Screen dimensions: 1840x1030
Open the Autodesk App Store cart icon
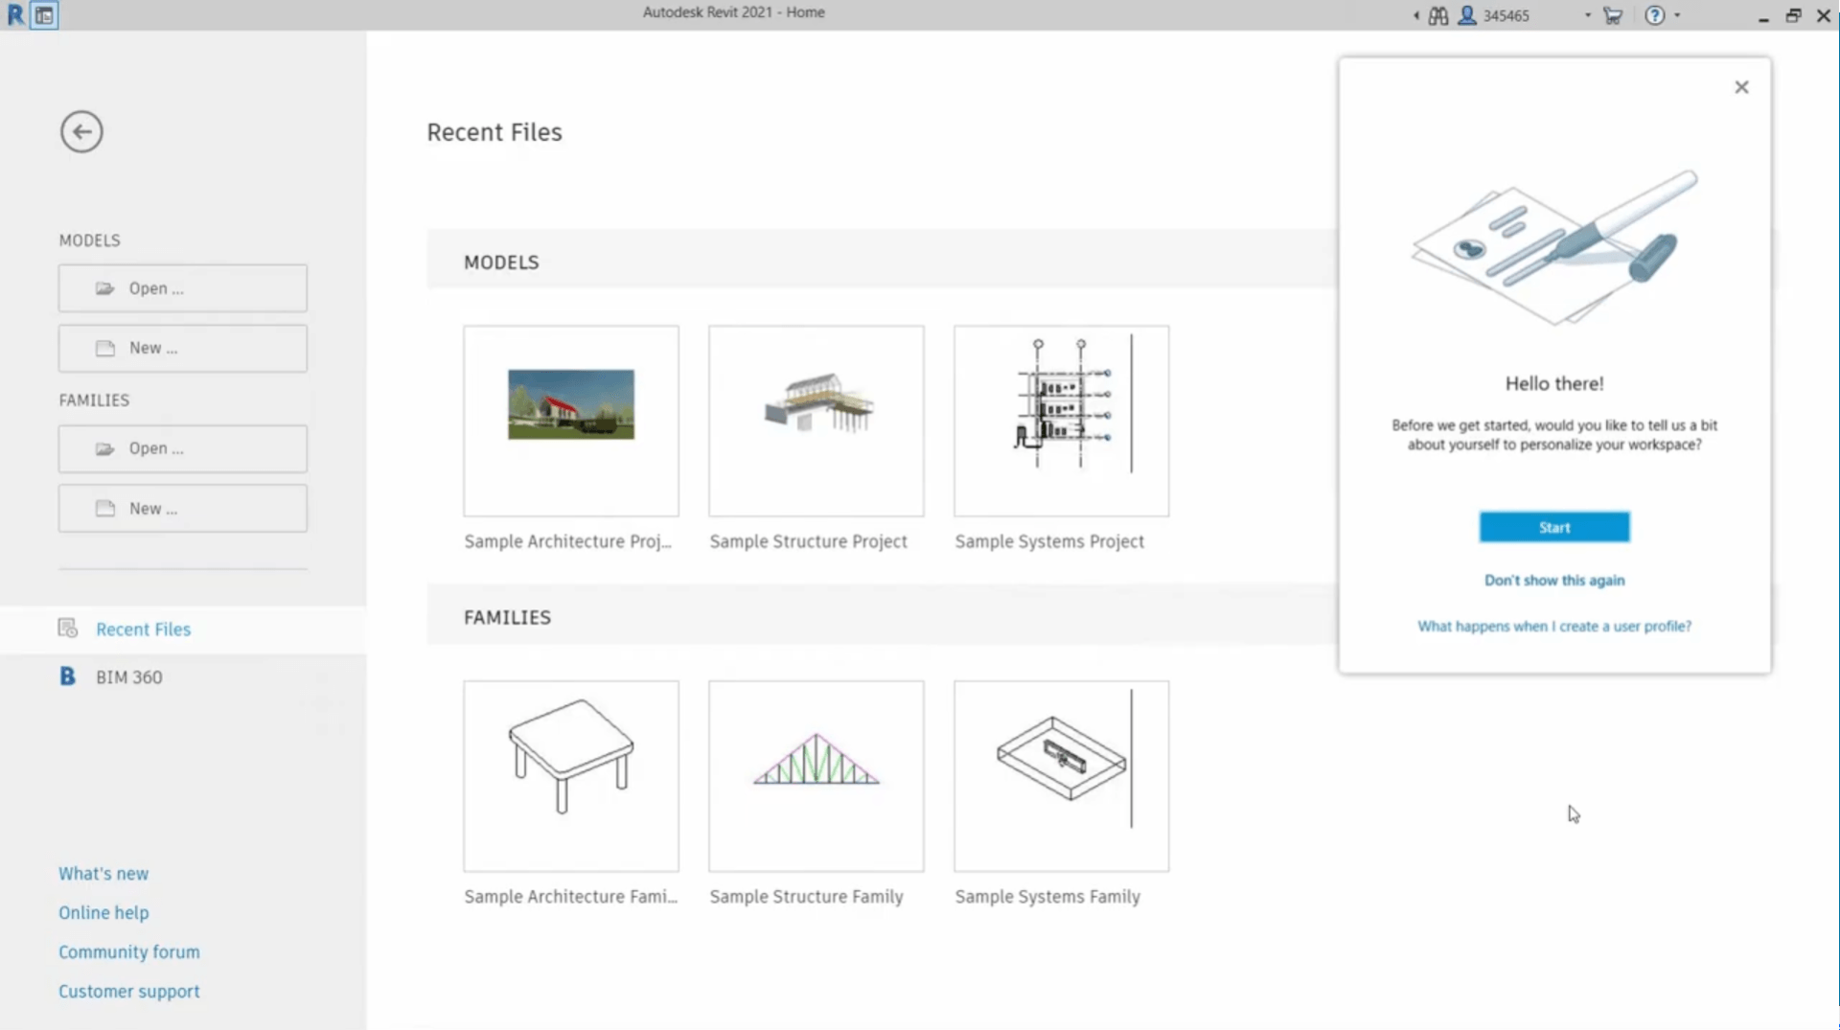[1613, 15]
